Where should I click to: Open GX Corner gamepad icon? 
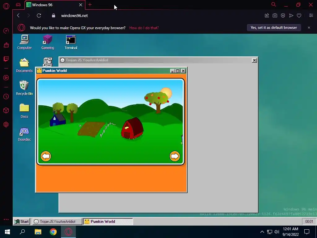(18, 5)
